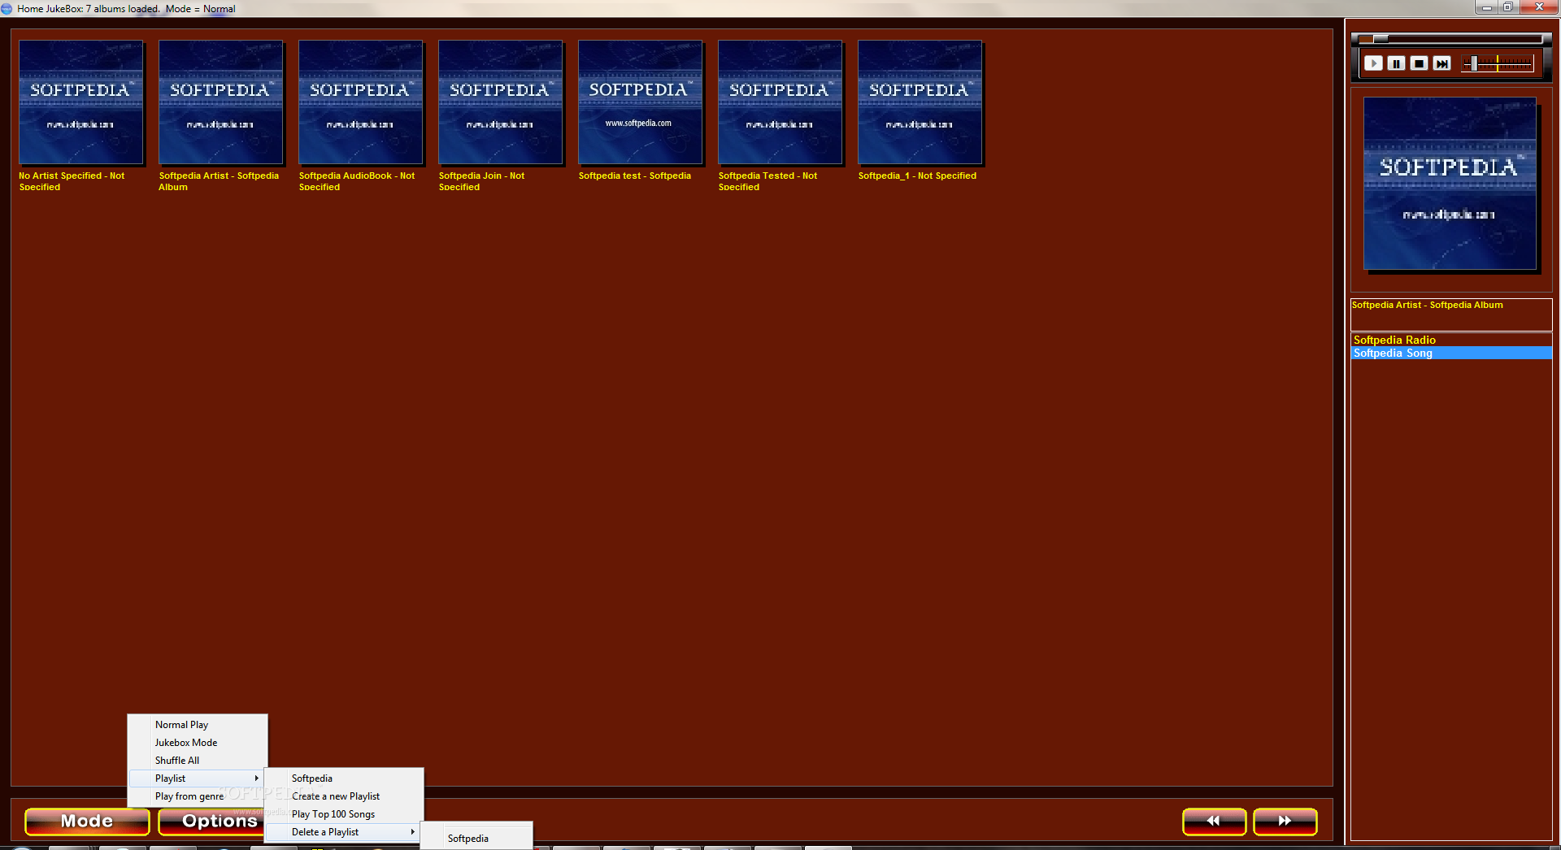
Task: Open Softpedia Join album cover
Action: coord(500,102)
